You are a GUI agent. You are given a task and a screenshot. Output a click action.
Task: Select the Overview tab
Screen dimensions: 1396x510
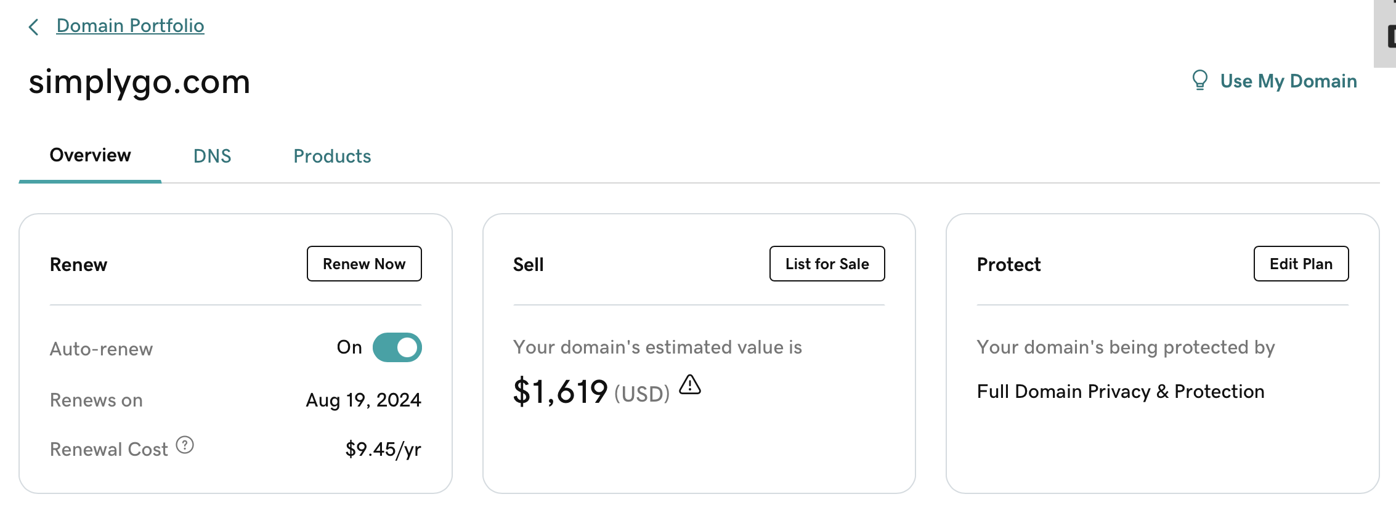pyautogui.click(x=90, y=156)
